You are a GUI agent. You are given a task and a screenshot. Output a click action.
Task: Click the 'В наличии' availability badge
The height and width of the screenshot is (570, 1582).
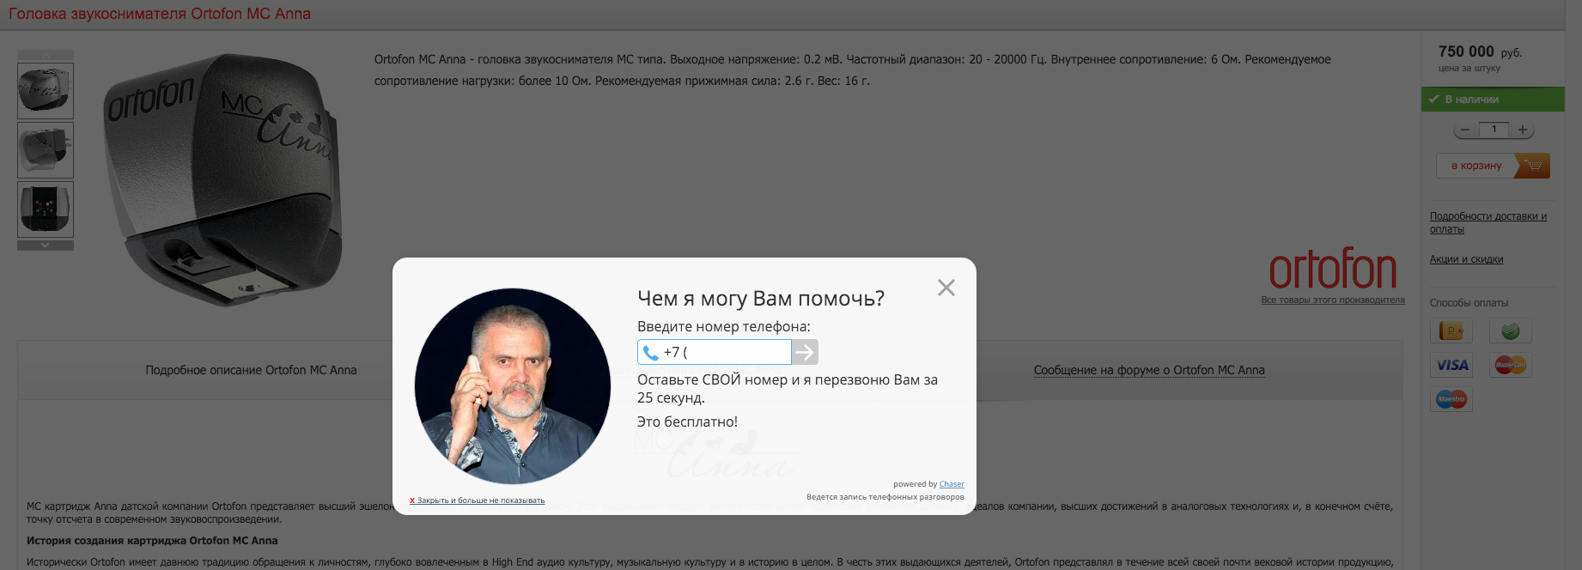click(1493, 100)
